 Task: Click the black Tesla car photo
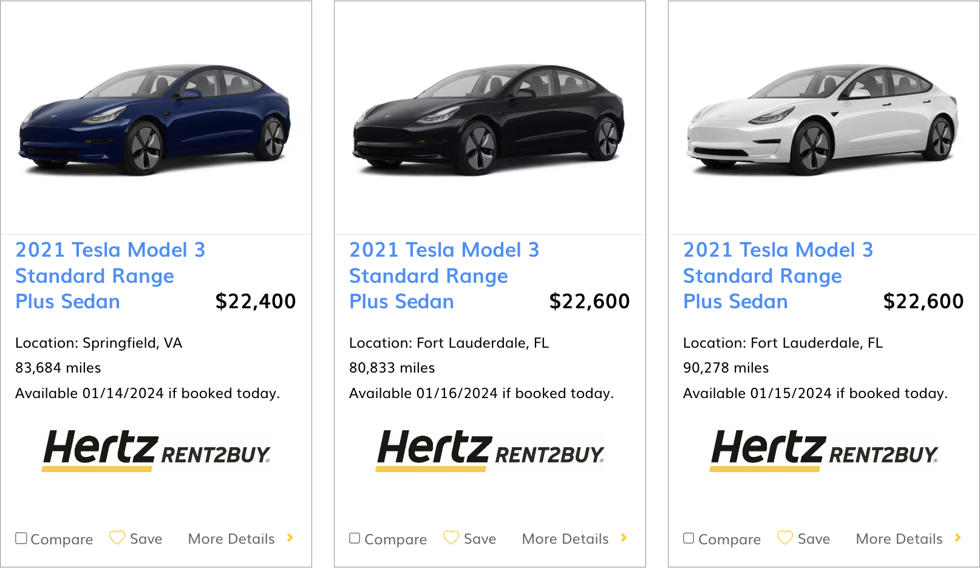point(489,119)
